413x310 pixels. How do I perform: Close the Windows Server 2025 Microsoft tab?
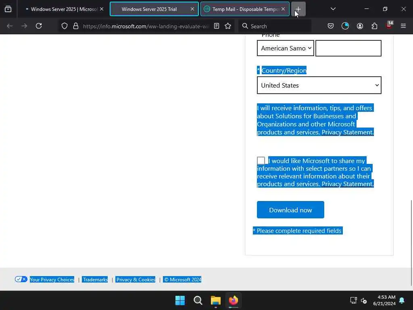pyautogui.click(x=102, y=9)
